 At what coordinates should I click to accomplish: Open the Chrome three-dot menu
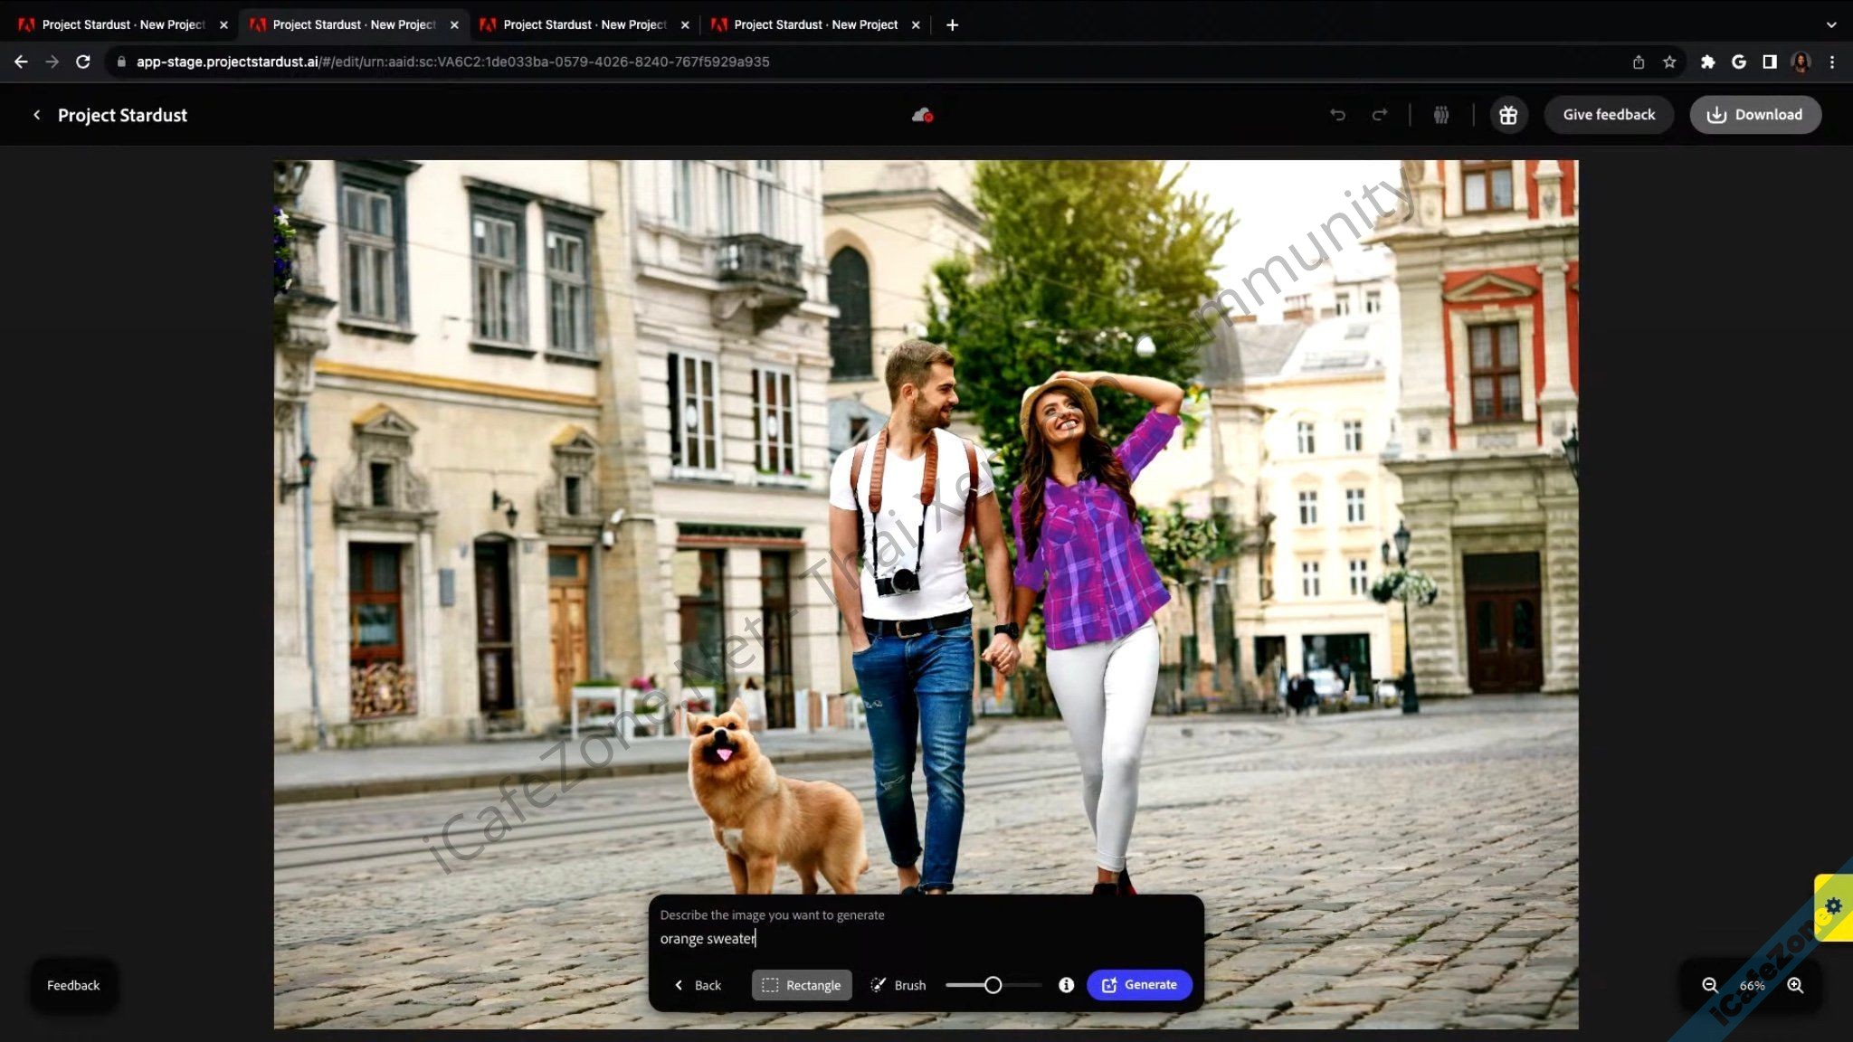(x=1832, y=62)
